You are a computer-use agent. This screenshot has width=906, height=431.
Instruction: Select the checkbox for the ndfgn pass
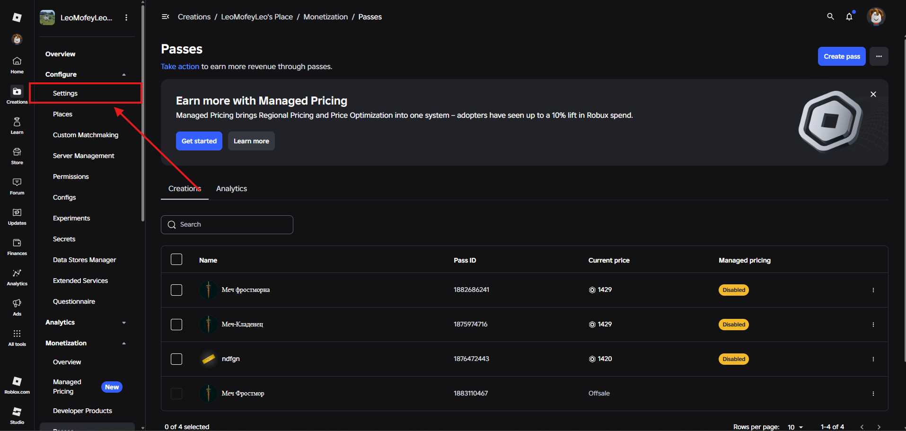tap(176, 359)
